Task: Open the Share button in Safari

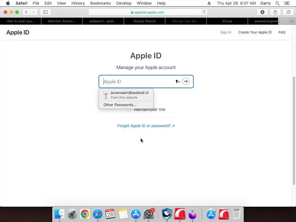Action: [x=275, y=12]
